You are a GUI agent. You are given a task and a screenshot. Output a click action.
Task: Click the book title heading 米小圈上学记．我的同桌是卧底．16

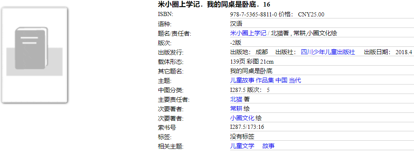click(x=214, y=5)
